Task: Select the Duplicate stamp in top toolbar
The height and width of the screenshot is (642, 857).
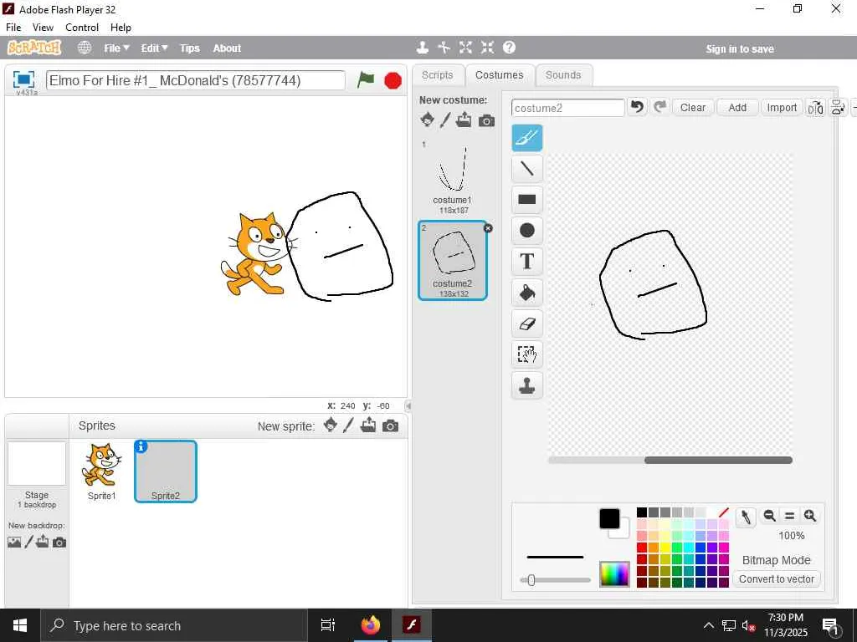Action: pyautogui.click(x=422, y=48)
